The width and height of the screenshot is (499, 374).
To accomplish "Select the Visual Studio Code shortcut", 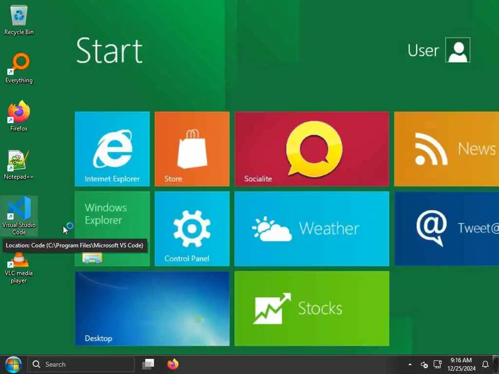I will point(19,216).
